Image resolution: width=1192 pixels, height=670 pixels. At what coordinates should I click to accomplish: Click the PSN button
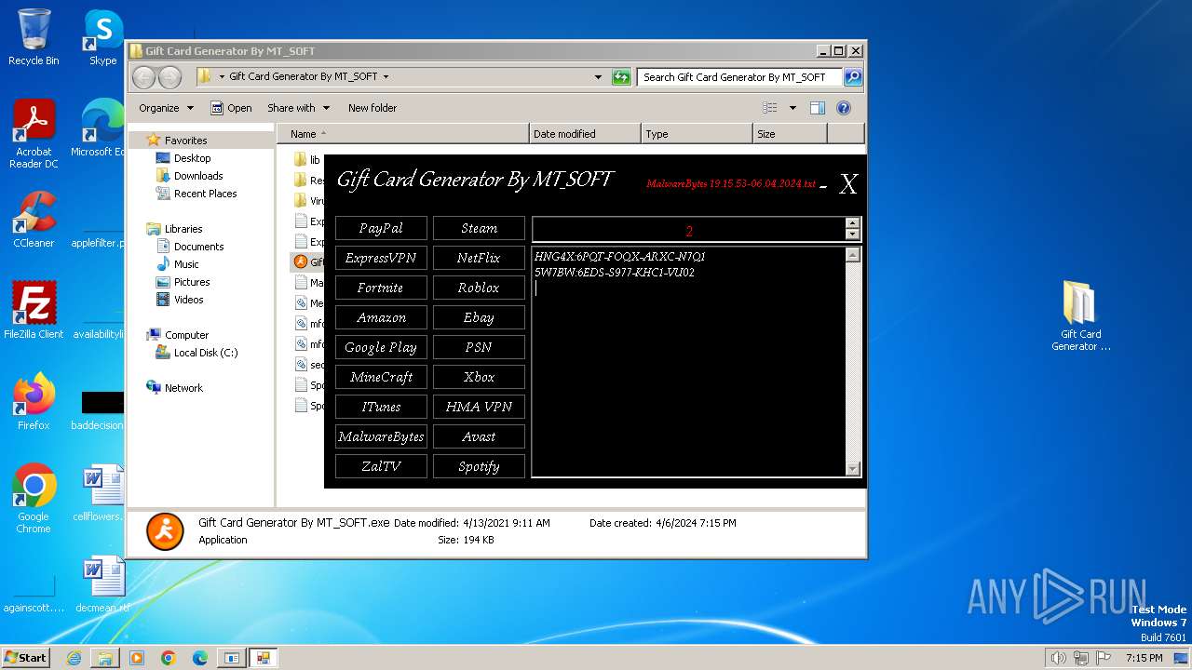pyautogui.click(x=479, y=347)
